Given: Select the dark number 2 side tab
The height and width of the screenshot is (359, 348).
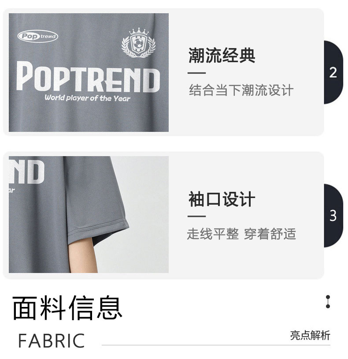Looking at the screenshot, I should click(x=333, y=72).
